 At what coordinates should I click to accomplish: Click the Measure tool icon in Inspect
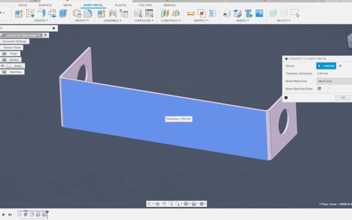tap(191, 13)
